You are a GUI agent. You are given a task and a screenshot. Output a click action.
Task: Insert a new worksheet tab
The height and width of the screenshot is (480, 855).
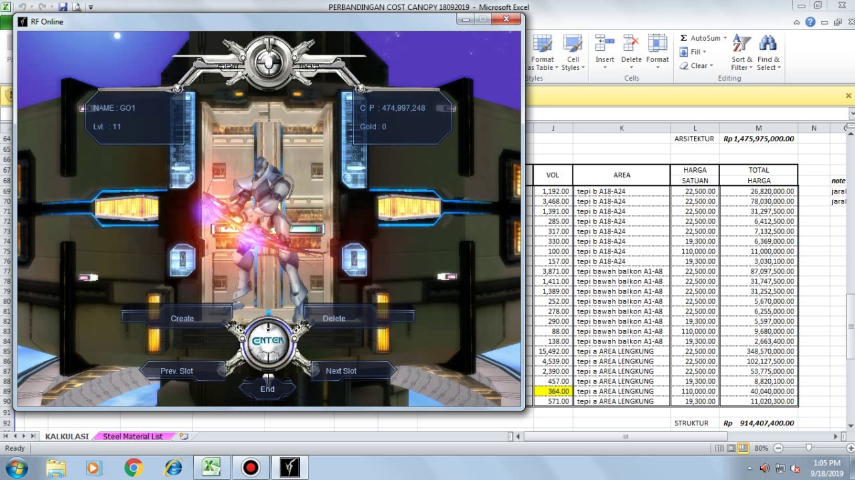tap(184, 437)
